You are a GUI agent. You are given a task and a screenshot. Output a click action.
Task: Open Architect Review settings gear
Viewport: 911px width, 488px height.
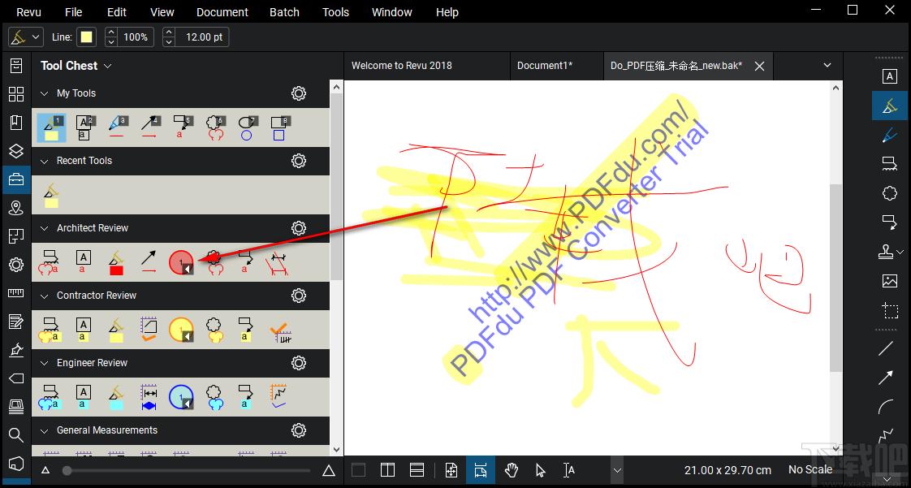pyautogui.click(x=299, y=228)
